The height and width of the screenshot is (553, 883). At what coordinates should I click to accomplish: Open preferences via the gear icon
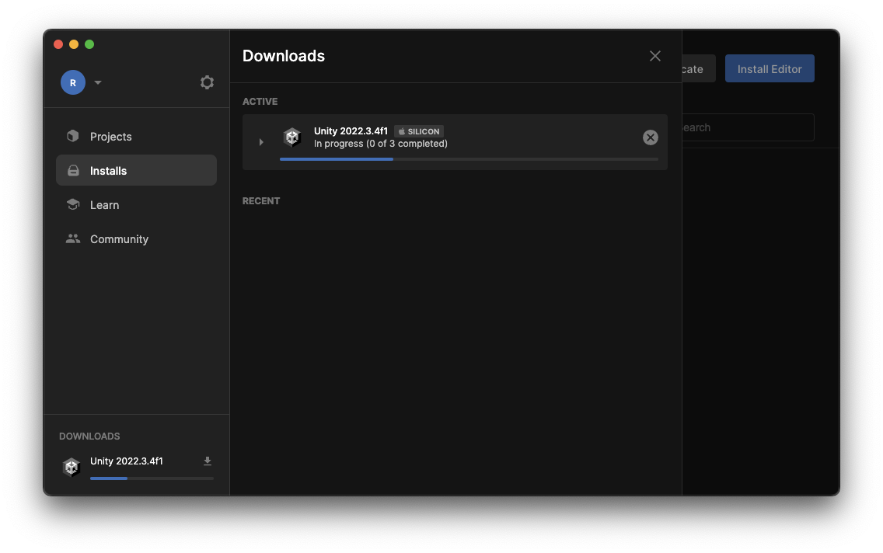click(207, 82)
